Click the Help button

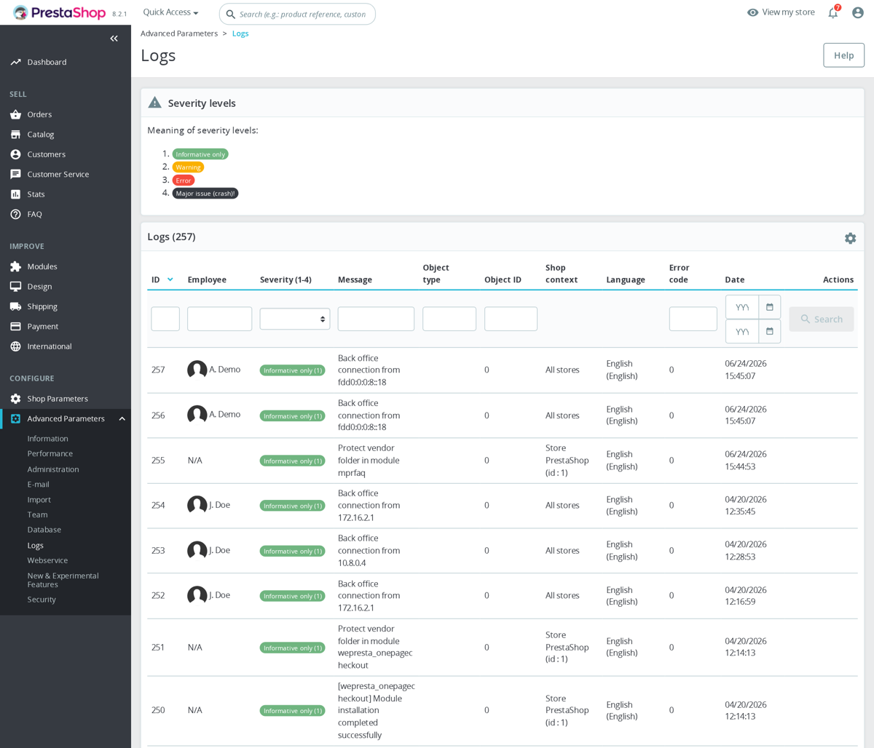point(843,55)
